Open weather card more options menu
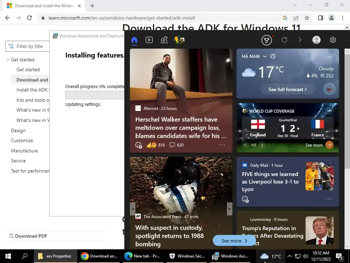This screenshot has height=263, width=350. coord(329,57)
